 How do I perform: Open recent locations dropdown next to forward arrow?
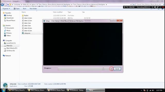[x=8, y=5]
